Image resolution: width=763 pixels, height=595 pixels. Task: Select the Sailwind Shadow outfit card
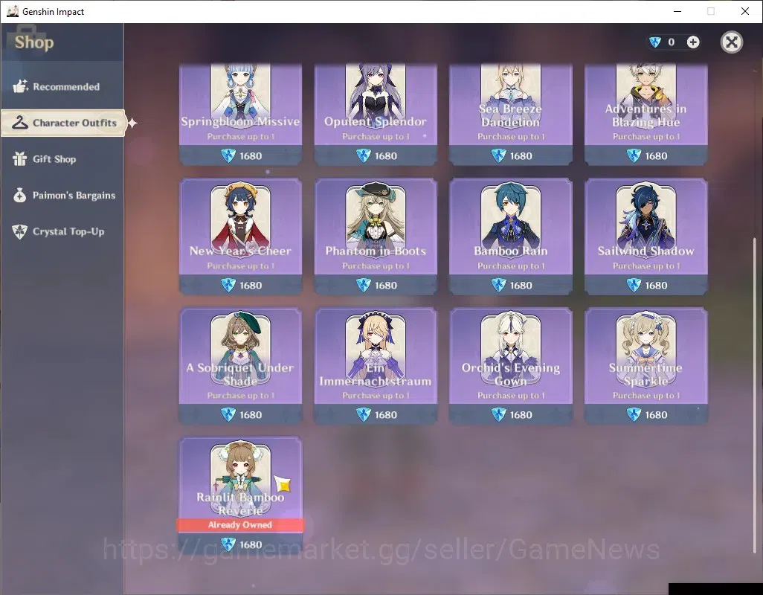[x=646, y=237]
